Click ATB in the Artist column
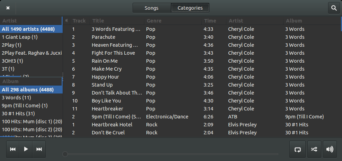This screenshot has height=161, width=342. tap(233, 117)
